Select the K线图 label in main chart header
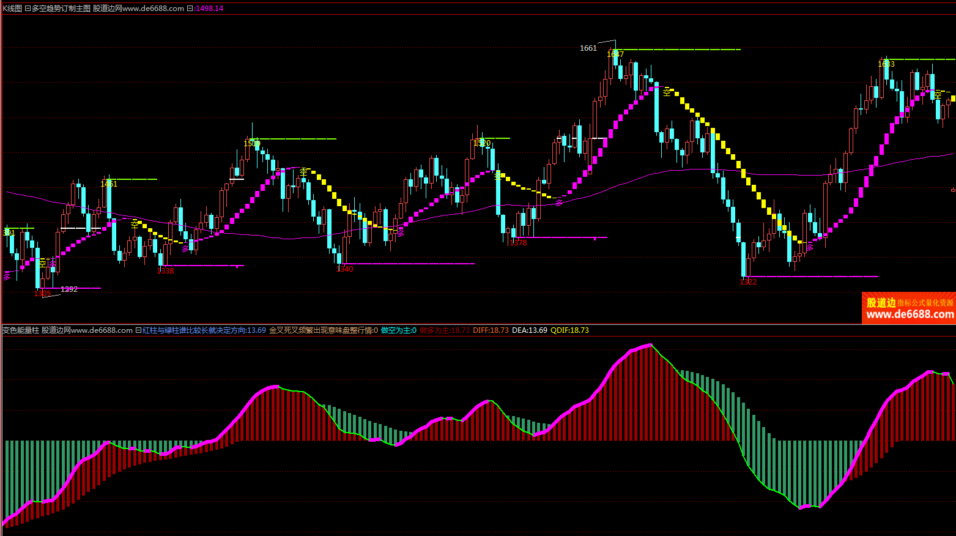956x536 pixels. click(x=12, y=9)
